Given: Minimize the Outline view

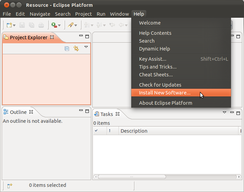Looking at the screenshot, I should (x=81, y=110).
